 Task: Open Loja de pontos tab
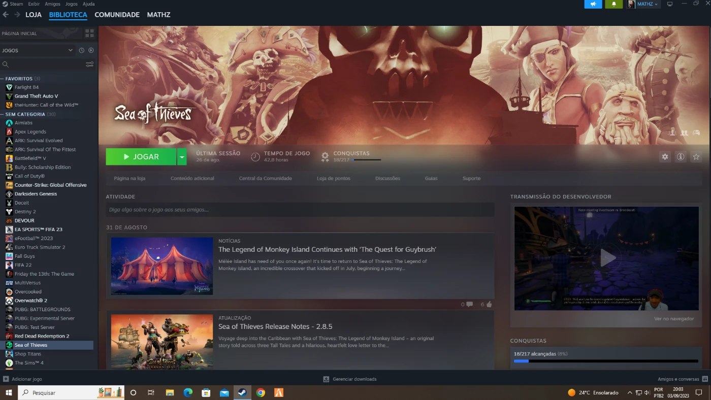[333, 178]
